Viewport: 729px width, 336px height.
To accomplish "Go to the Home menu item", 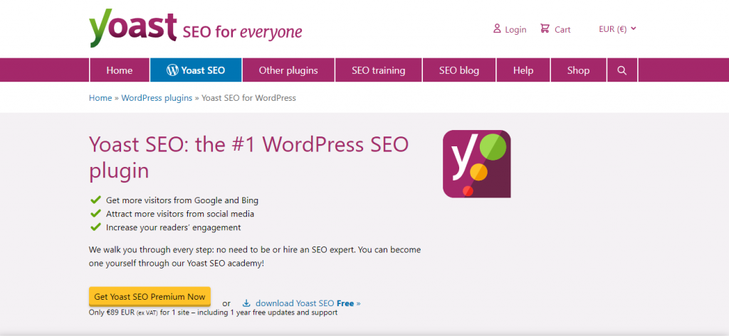I will pos(120,70).
